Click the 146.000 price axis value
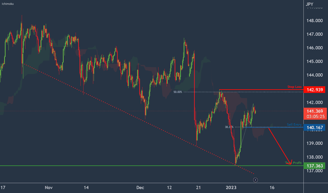This screenshot has height=193, width=328. coord(315,48)
